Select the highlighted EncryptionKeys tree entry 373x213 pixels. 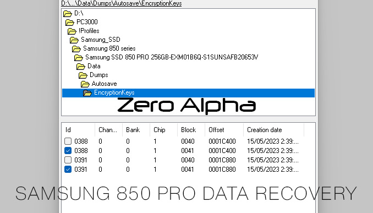(x=188, y=93)
